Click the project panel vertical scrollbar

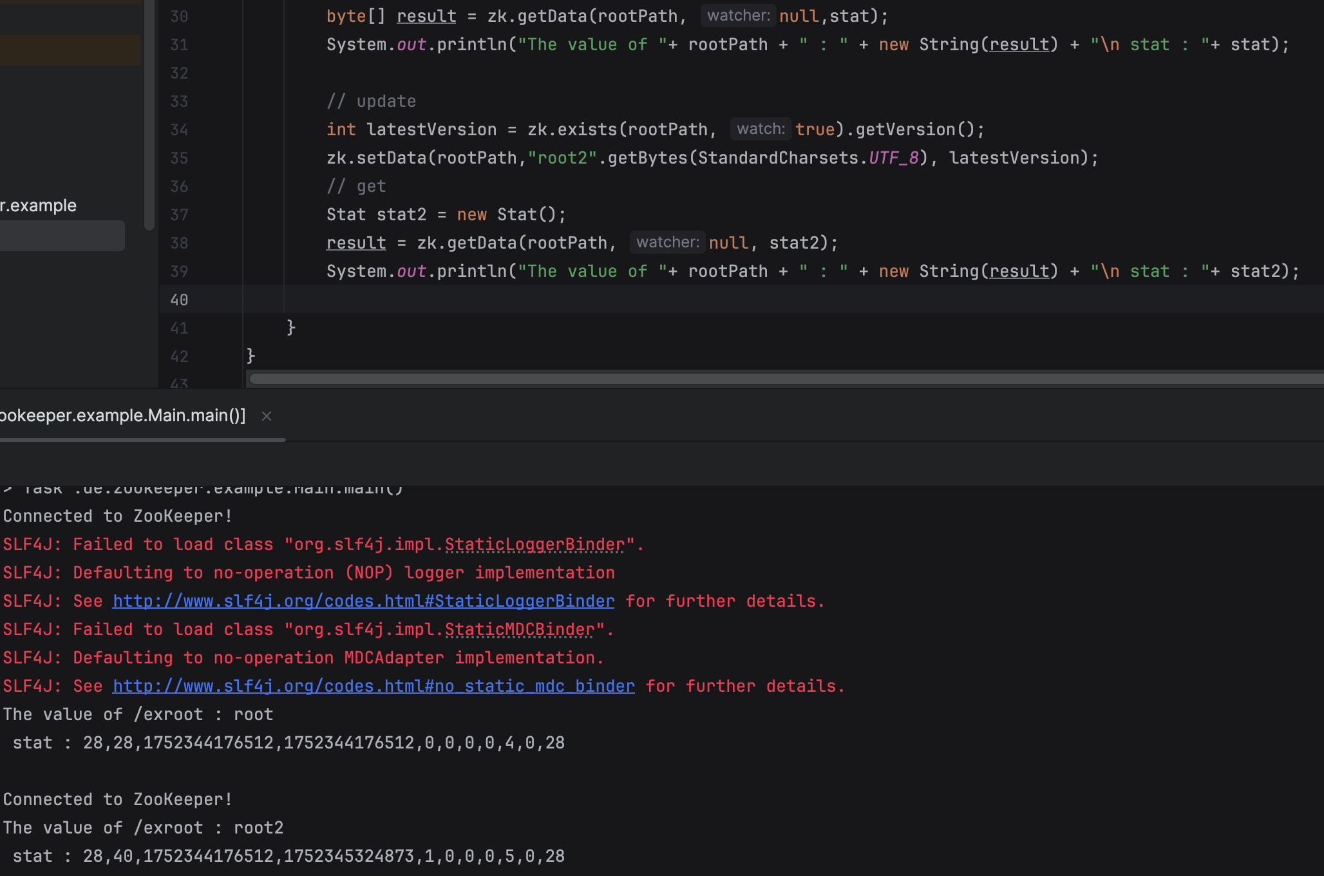pos(149,116)
